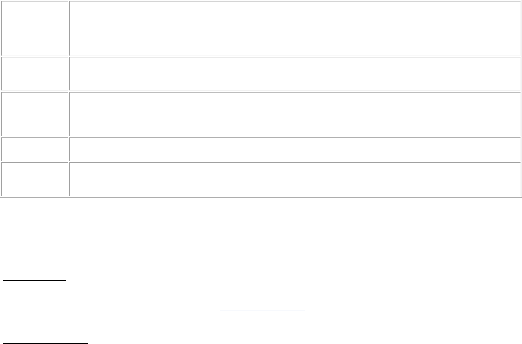The width and height of the screenshot is (522, 344).
Task: Select the second row's wide right cell
Action: (x=295, y=74)
